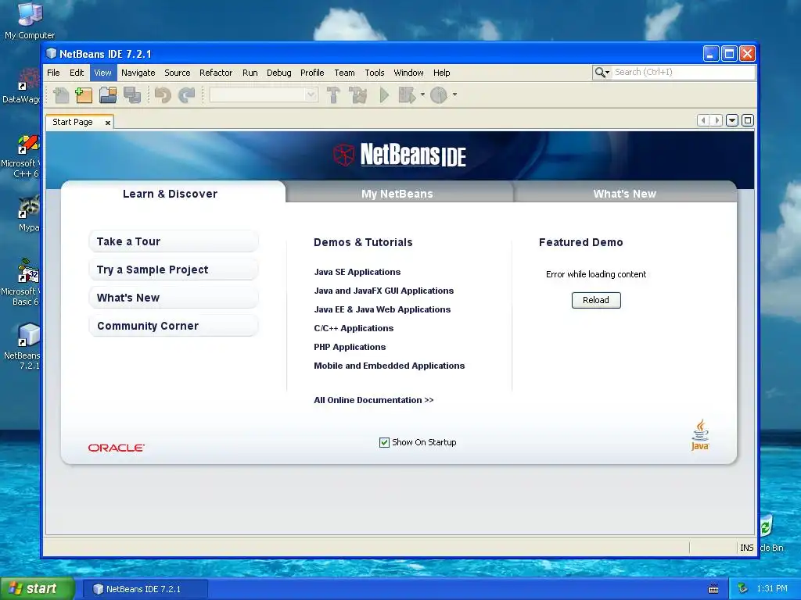The image size is (801, 600).
Task: Open the Navigate menu
Action: (138, 73)
